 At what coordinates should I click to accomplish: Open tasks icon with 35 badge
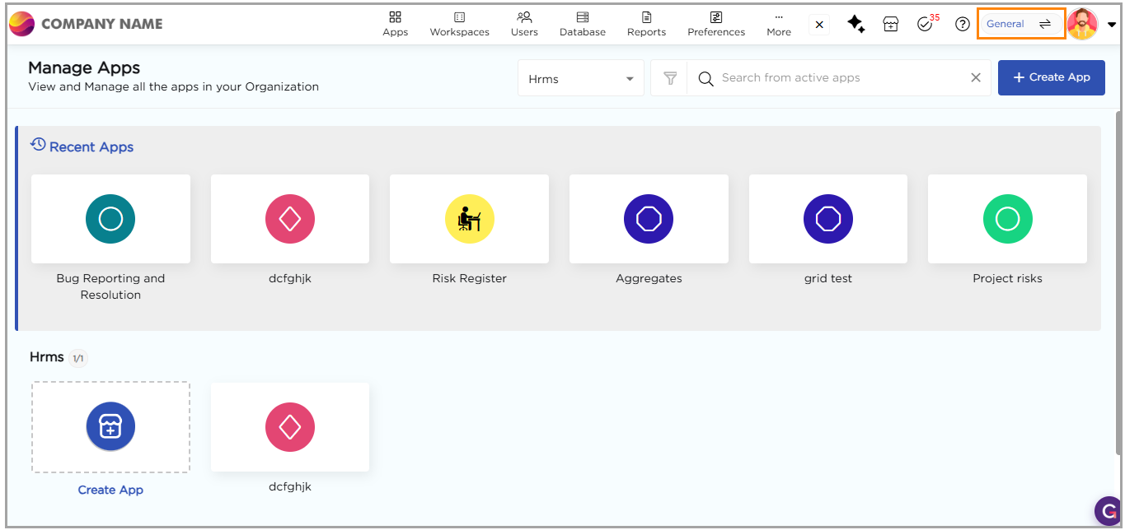pos(925,24)
